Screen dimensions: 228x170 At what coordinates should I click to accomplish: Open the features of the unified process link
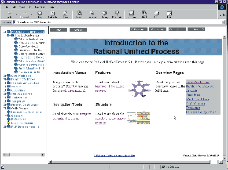pos(110,88)
